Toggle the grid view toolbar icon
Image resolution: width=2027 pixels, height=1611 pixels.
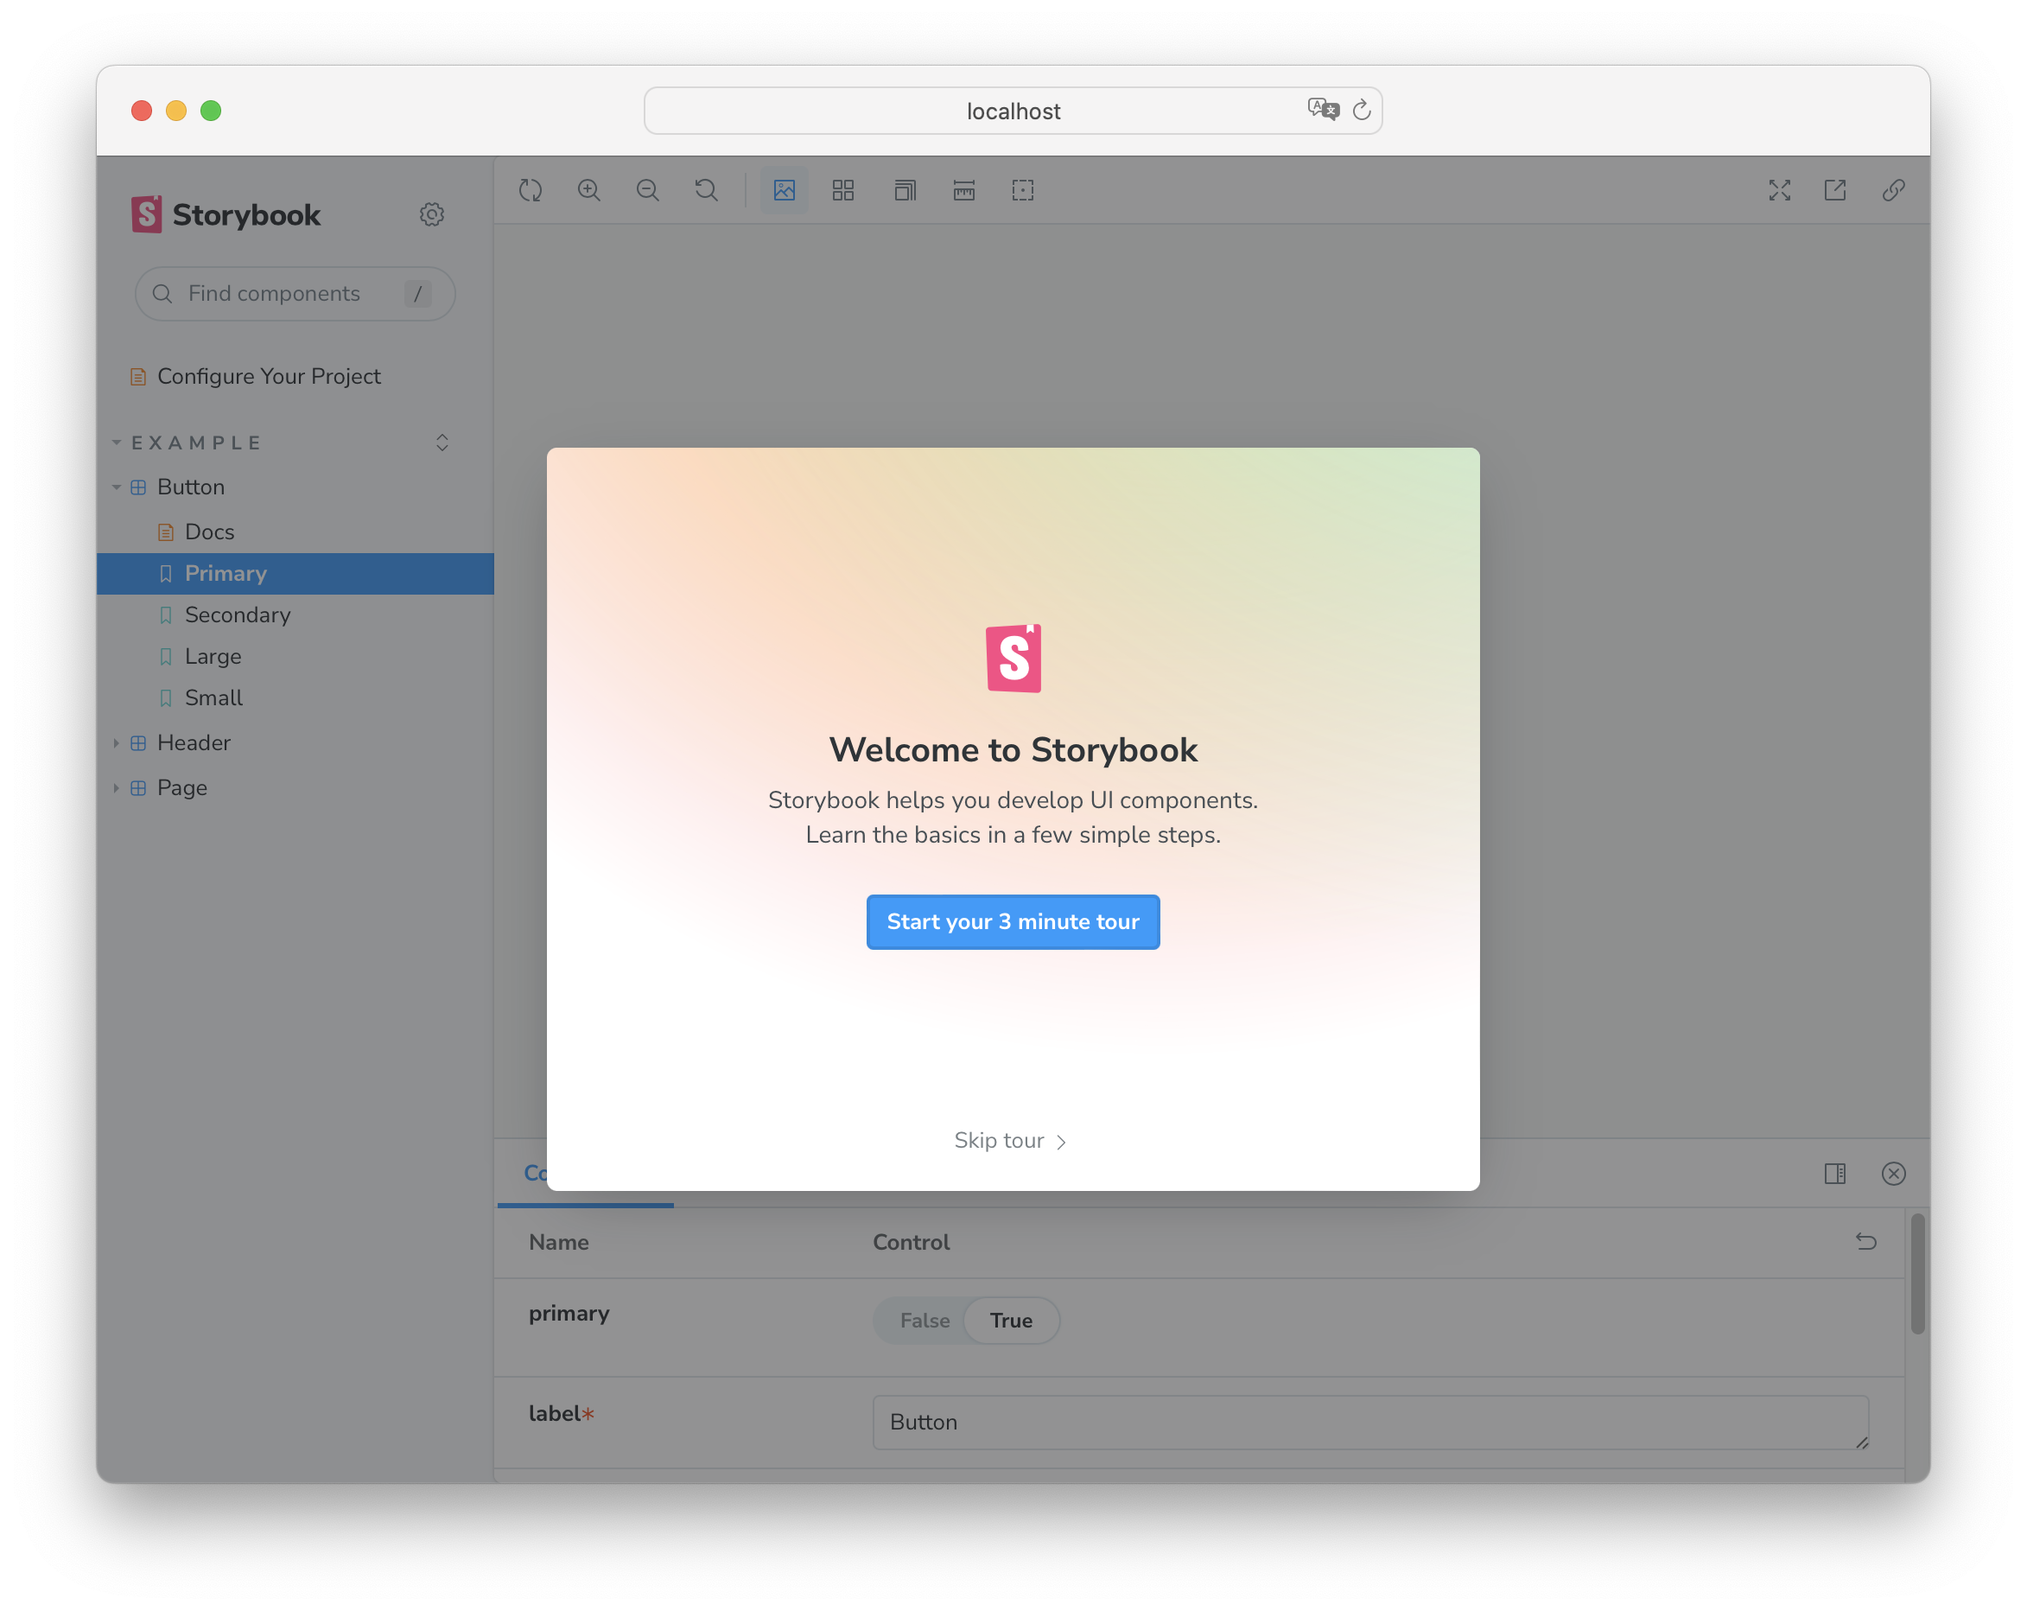pyautogui.click(x=843, y=191)
